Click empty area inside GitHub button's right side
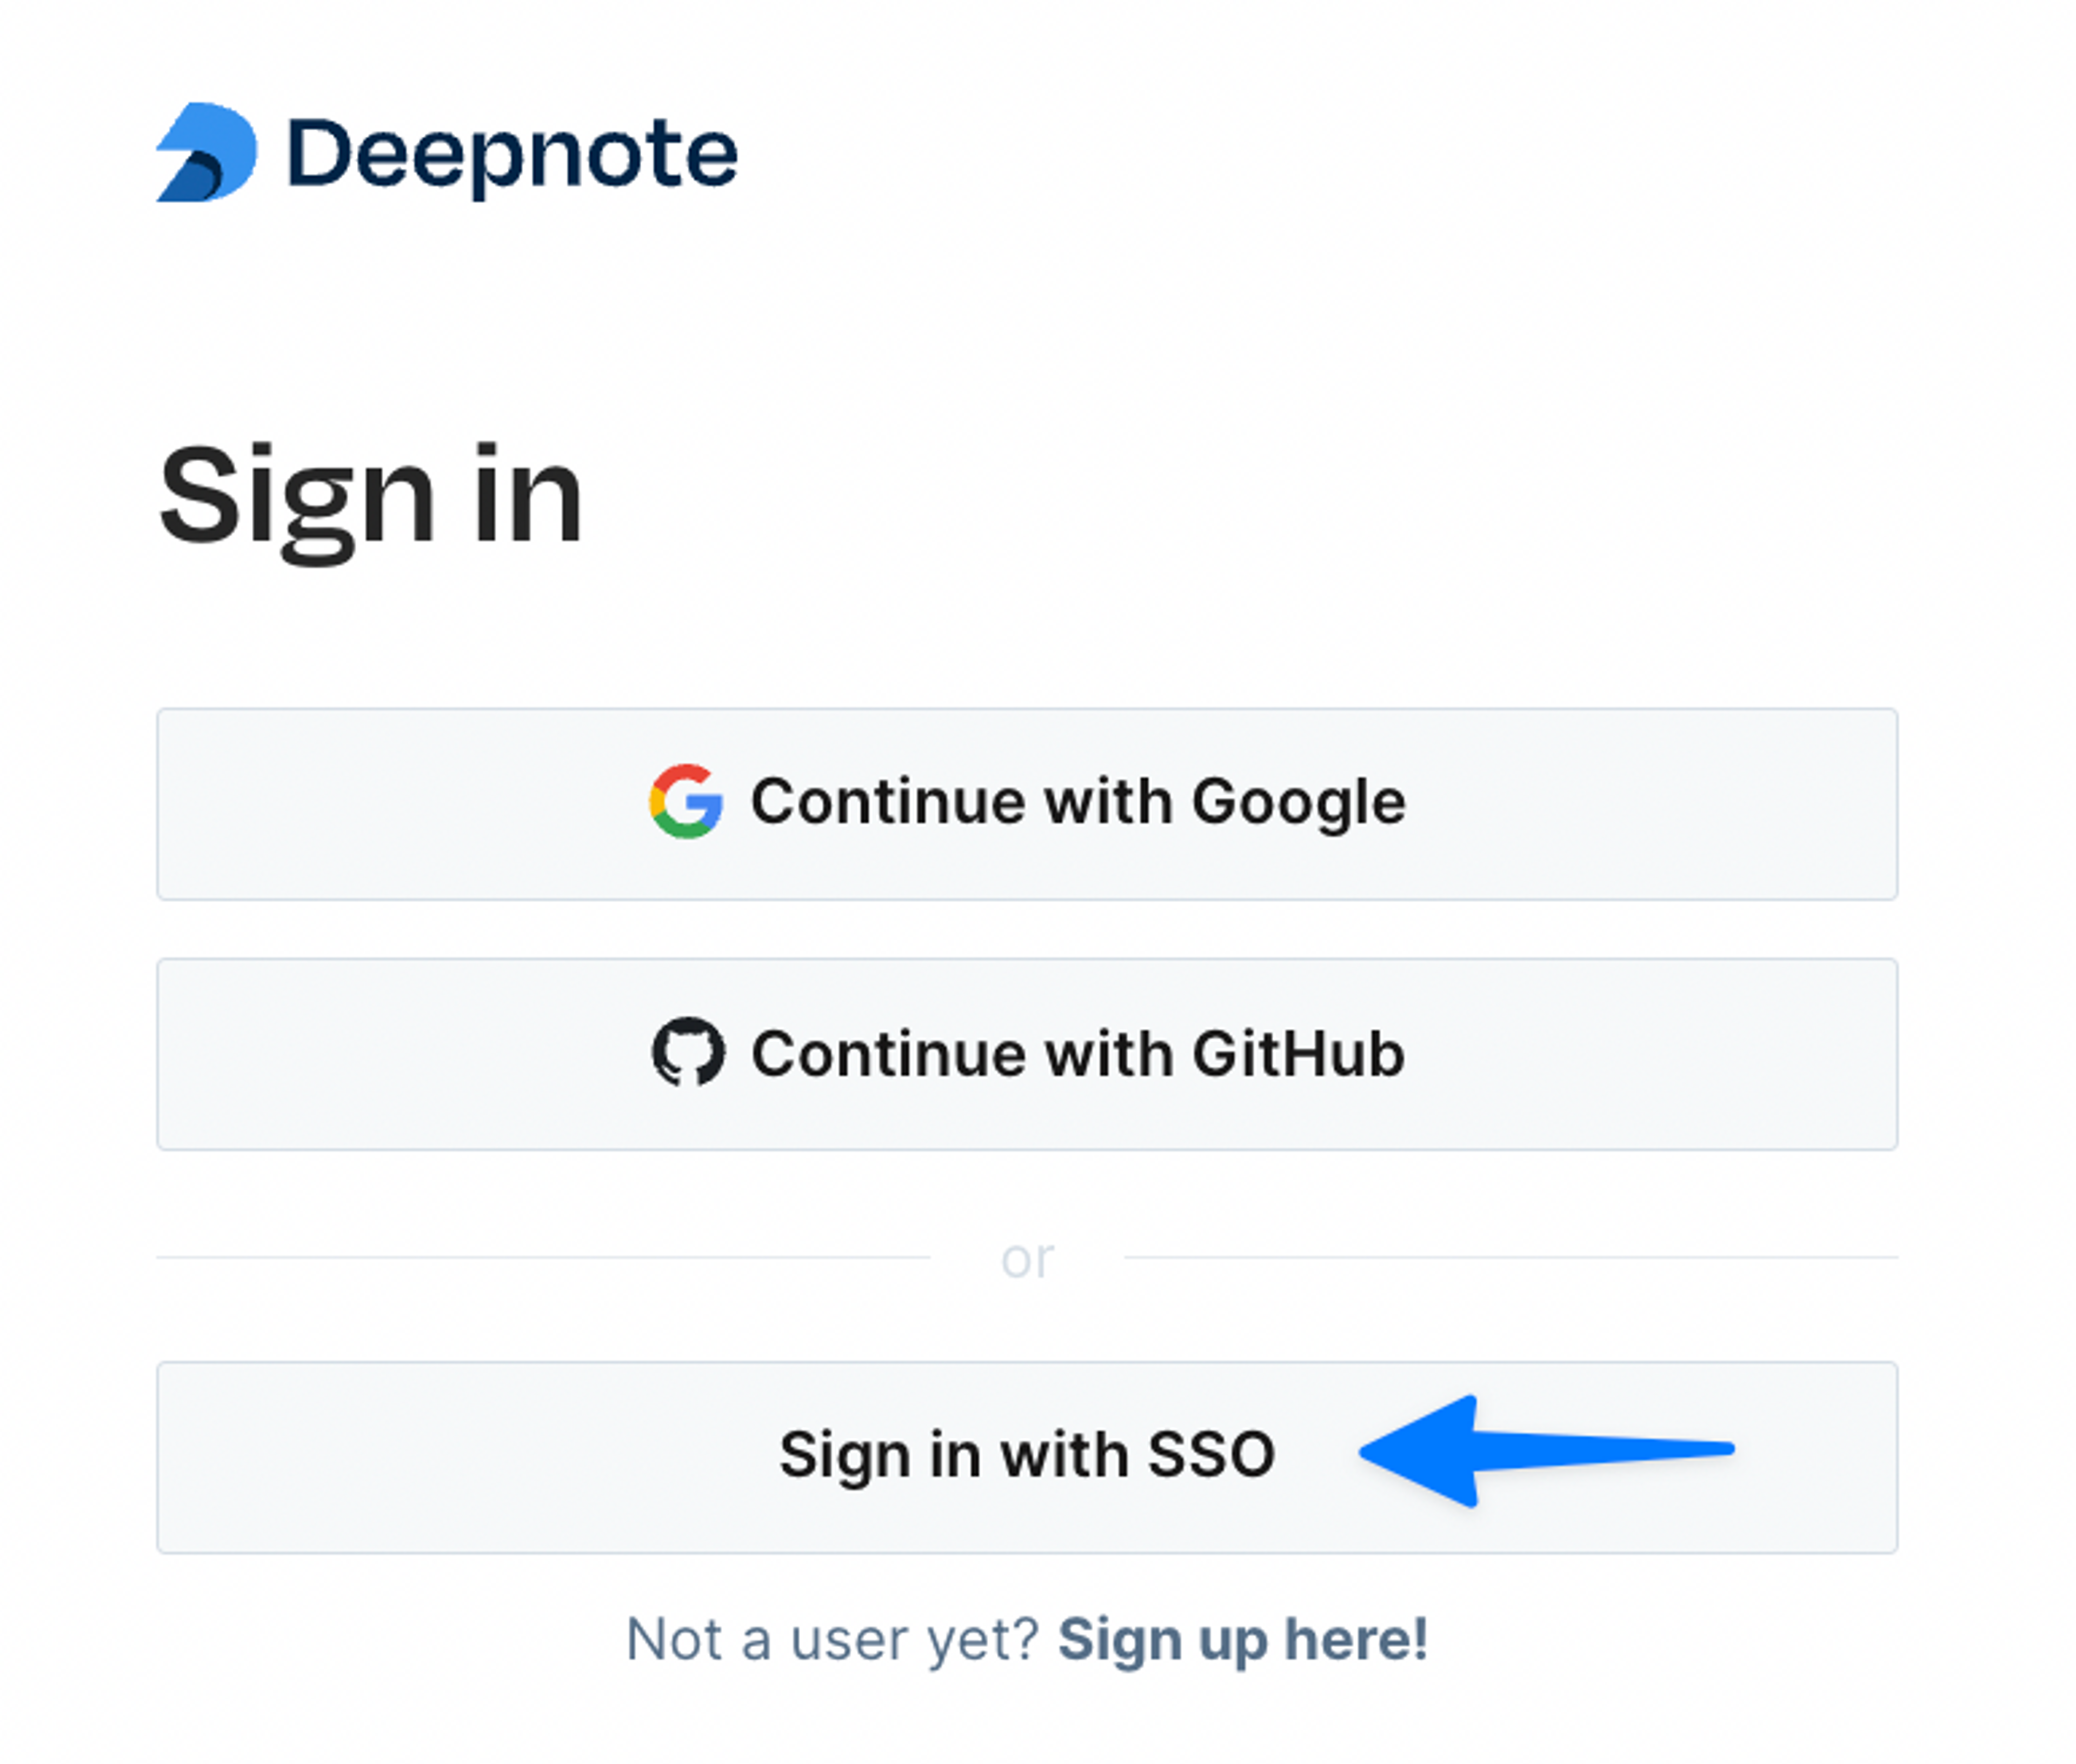2076x1764 pixels. 1650,1054
